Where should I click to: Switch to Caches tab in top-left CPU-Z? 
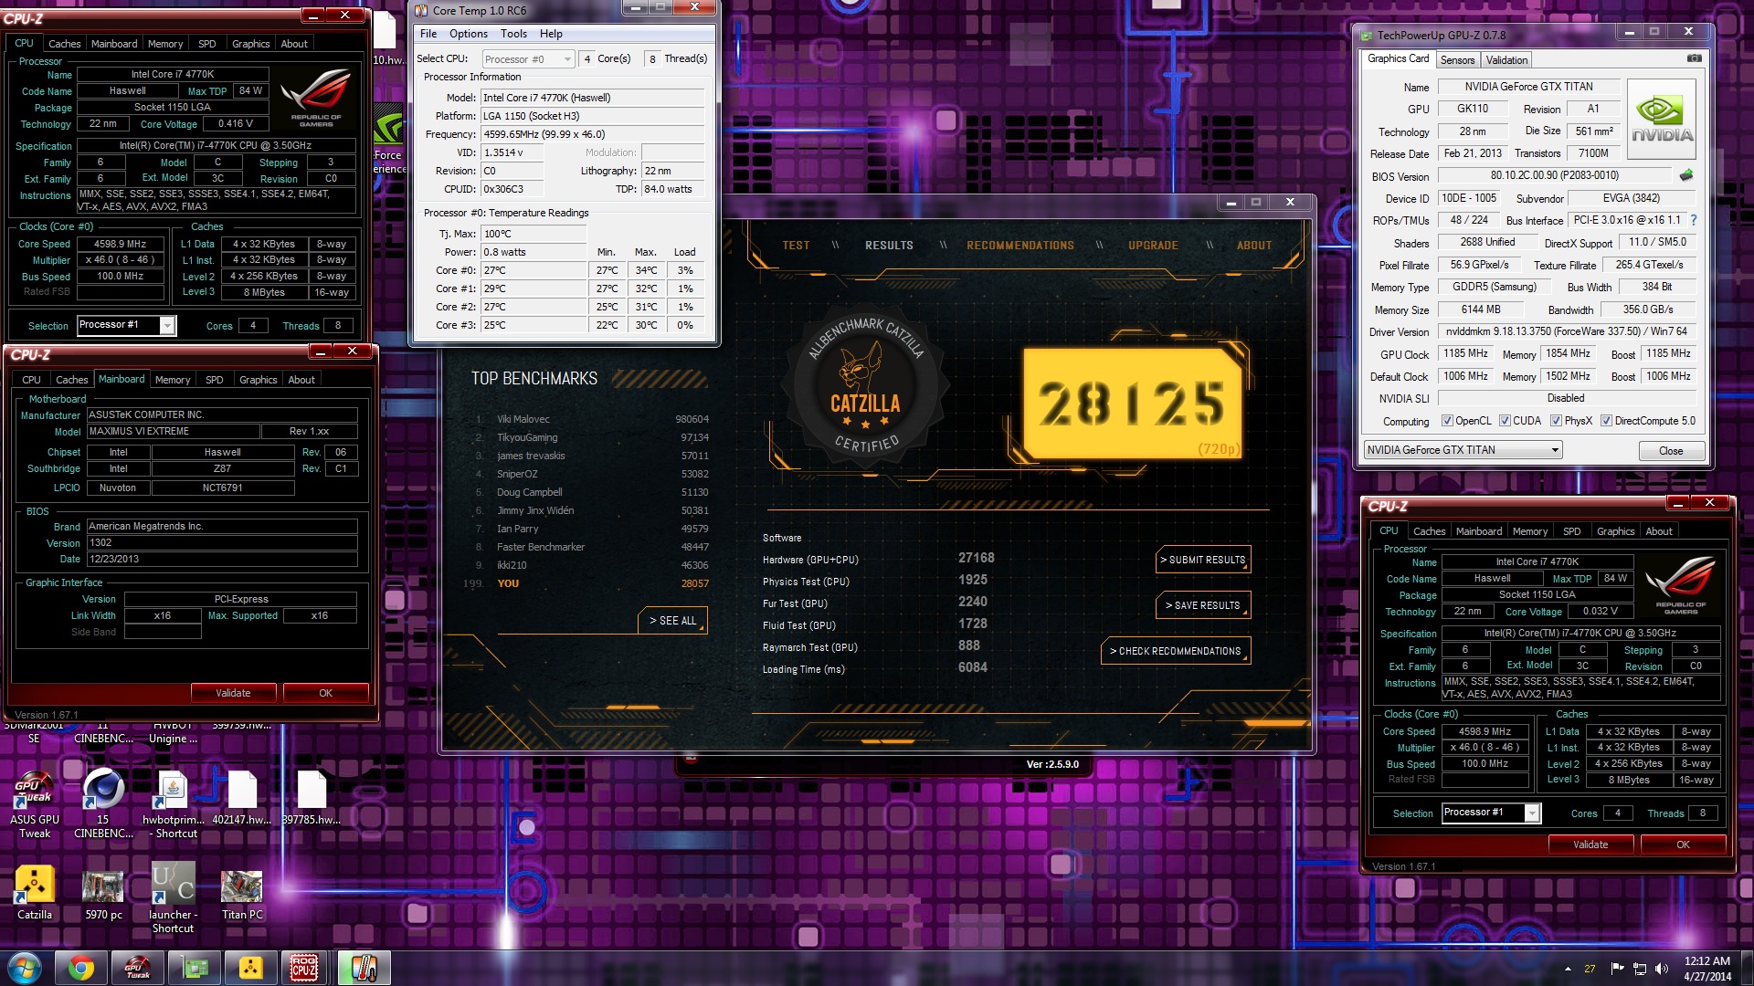(x=64, y=44)
